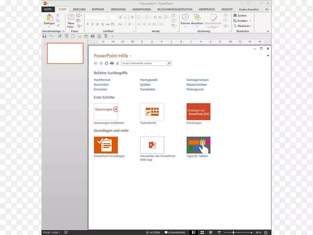
Task: Open the PowerPoint-Grundlagen tile
Action: pyautogui.click(x=106, y=145)
